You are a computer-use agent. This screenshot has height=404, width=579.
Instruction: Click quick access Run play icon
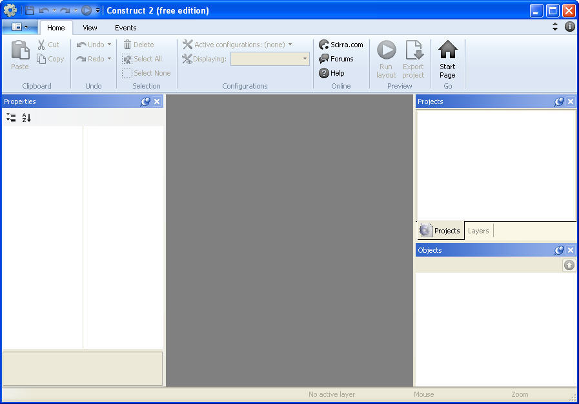[x=86, y=10]
